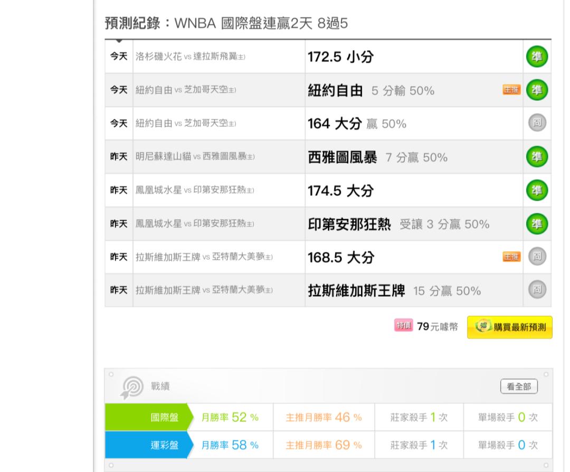Viewport: 570px width, 472px height.
Task: Select the blue 運彩盤 tab
Action: click(149, 445)
